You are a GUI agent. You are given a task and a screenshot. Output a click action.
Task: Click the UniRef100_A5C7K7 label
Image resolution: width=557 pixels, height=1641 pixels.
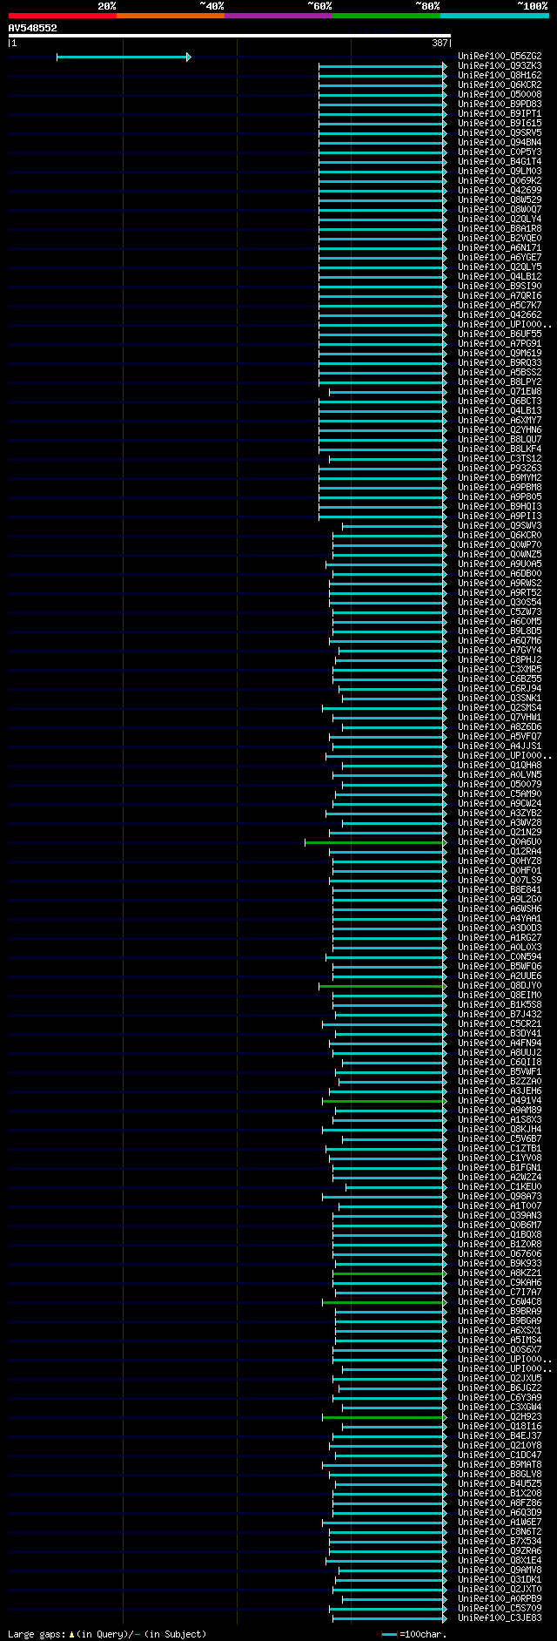tap(500, 306)
